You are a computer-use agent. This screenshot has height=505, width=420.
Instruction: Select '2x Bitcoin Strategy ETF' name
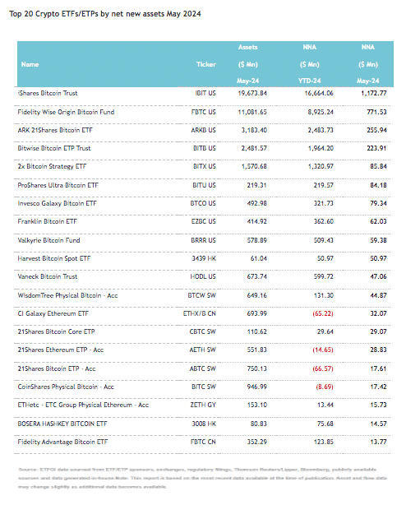point(52,166)
